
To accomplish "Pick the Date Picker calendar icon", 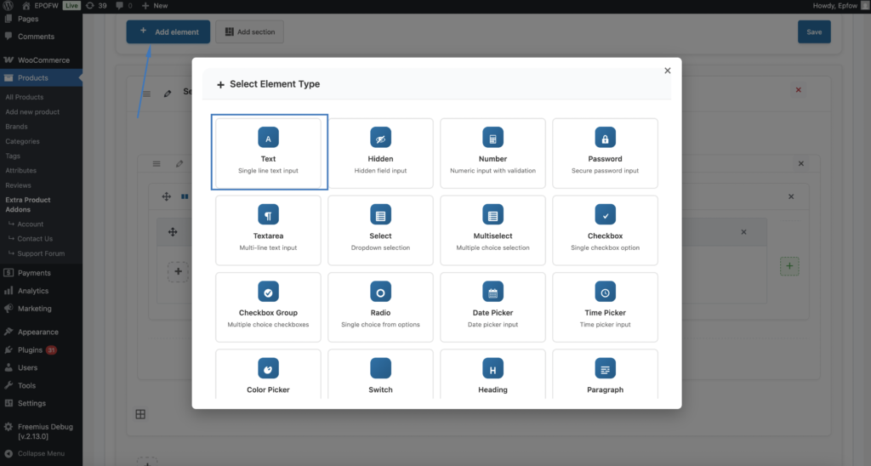I will click(x=492, y=292).
